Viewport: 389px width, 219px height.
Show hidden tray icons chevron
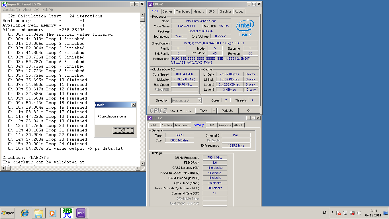(332, 213)
